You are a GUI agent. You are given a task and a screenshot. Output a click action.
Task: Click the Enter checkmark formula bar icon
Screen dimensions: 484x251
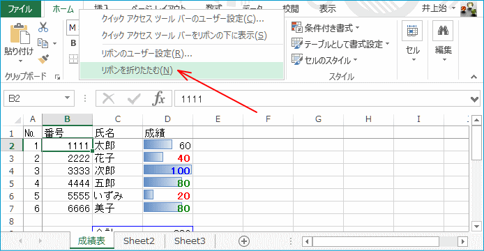click(x=134, y=99)
